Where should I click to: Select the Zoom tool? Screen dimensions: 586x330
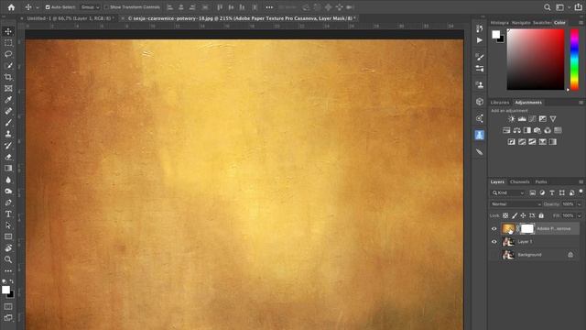coord(8,259)
